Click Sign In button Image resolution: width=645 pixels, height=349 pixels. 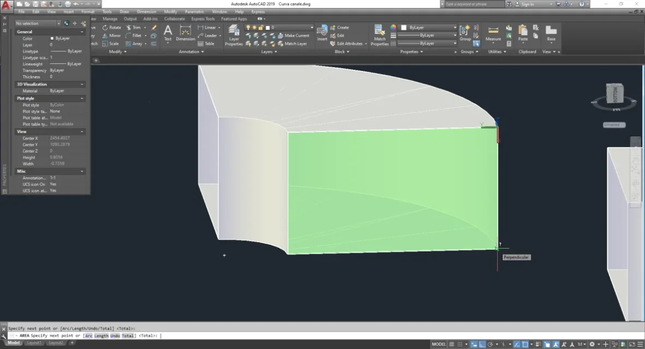coord(524,4)
